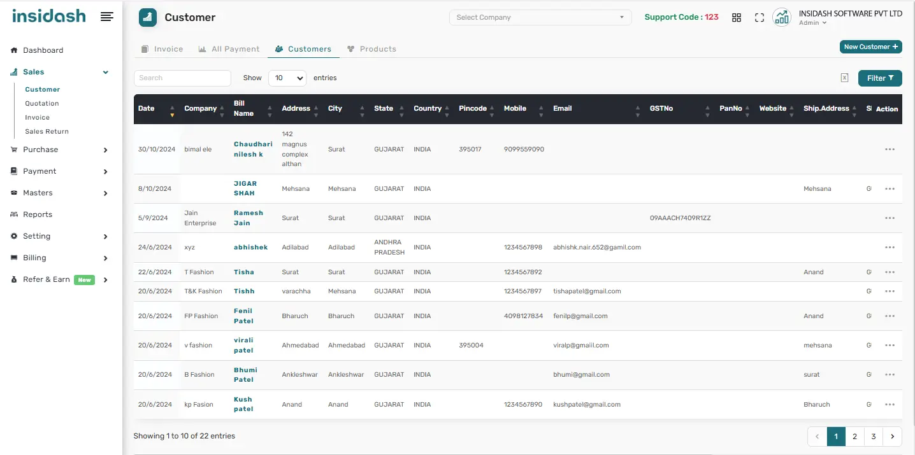Screen dimensions: 915x455
Task: Sort table by Company column
Action: (204, 109)
